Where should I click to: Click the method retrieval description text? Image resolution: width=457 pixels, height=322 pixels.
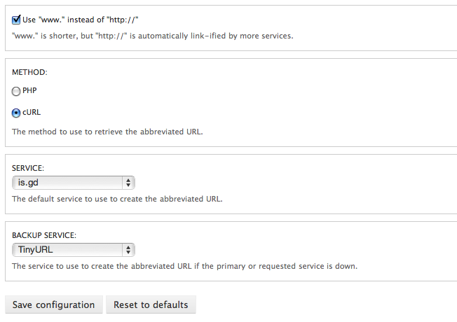[107, 131]
